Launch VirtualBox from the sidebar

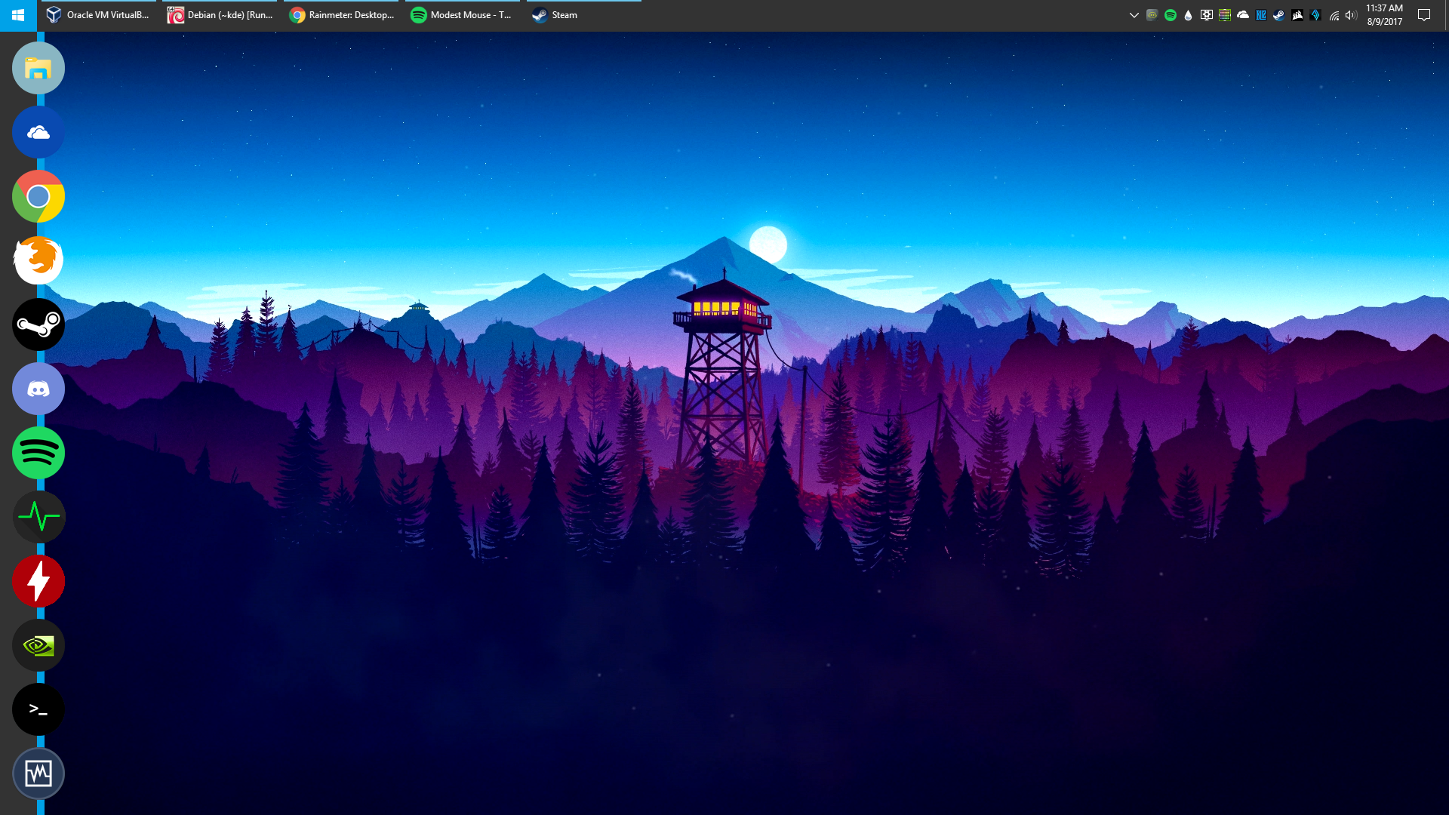(x=38, y=773)
